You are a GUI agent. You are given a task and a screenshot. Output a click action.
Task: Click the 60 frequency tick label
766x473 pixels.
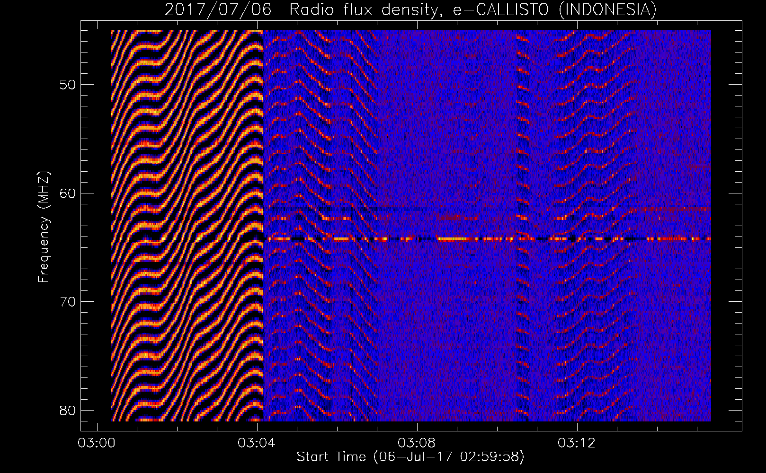(68, 193)
